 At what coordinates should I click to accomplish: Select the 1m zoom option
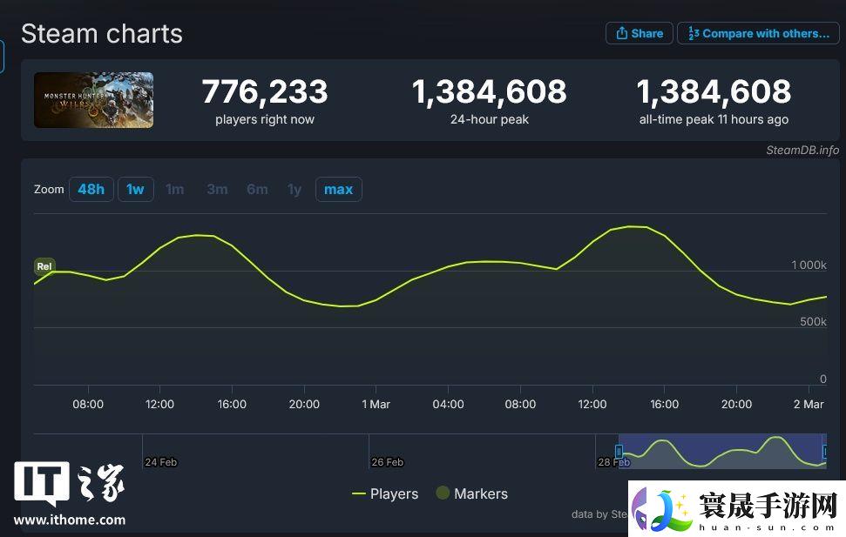(175, 189)
